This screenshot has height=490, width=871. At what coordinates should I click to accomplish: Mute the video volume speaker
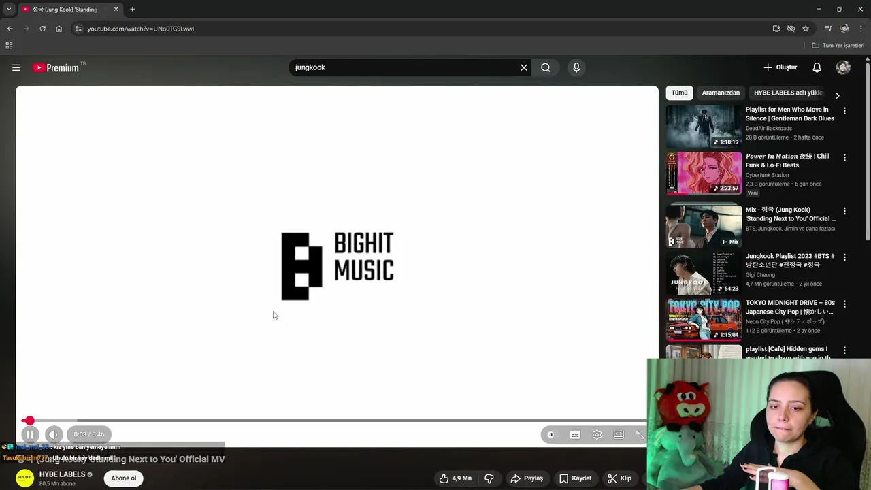coord(54,434)
